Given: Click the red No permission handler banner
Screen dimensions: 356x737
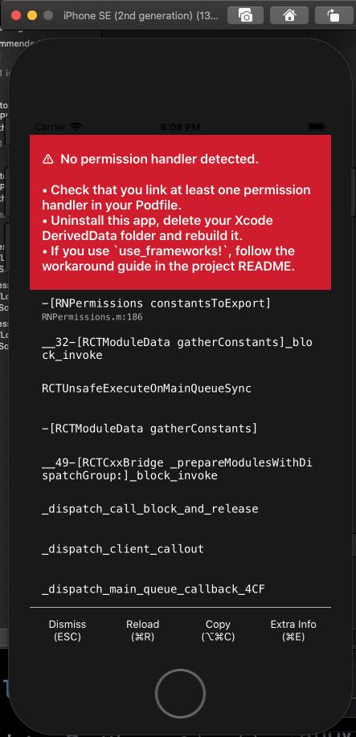Looking at the screenshot, I should point(180,213).
